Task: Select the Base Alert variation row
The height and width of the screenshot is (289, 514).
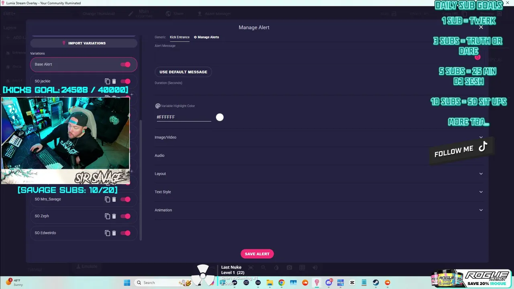Action: pyautogui.click(x=84, y=64)
